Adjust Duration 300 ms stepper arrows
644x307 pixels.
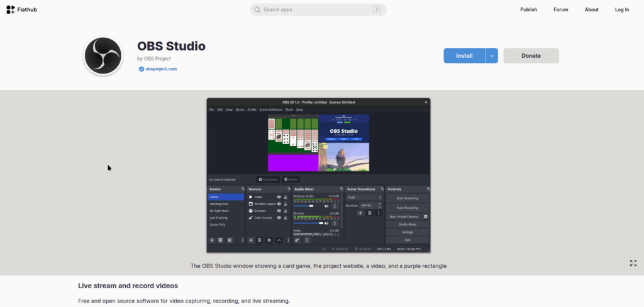pos(379,205)
